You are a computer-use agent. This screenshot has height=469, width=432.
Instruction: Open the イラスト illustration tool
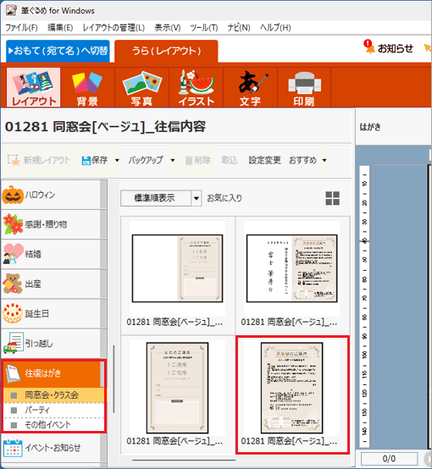coord(196,87)
